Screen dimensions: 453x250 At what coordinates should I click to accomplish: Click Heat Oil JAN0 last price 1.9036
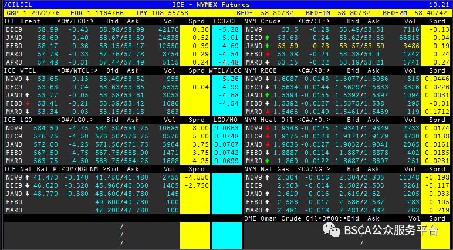[x=285, y=144]
